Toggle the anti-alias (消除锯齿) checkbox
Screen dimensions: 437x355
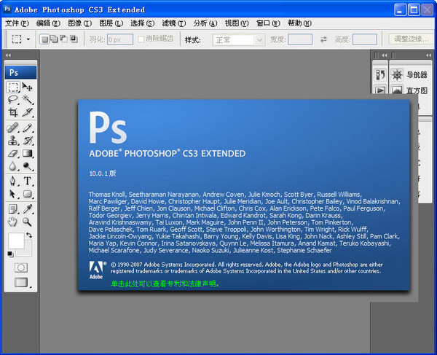pos(141,39)
